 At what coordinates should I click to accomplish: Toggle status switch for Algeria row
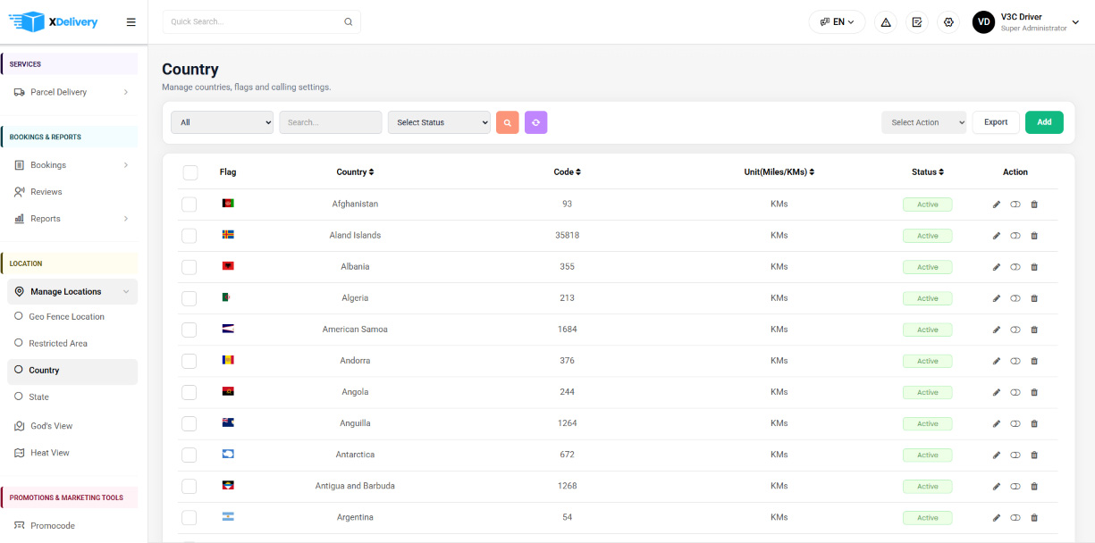(1015, 298)
